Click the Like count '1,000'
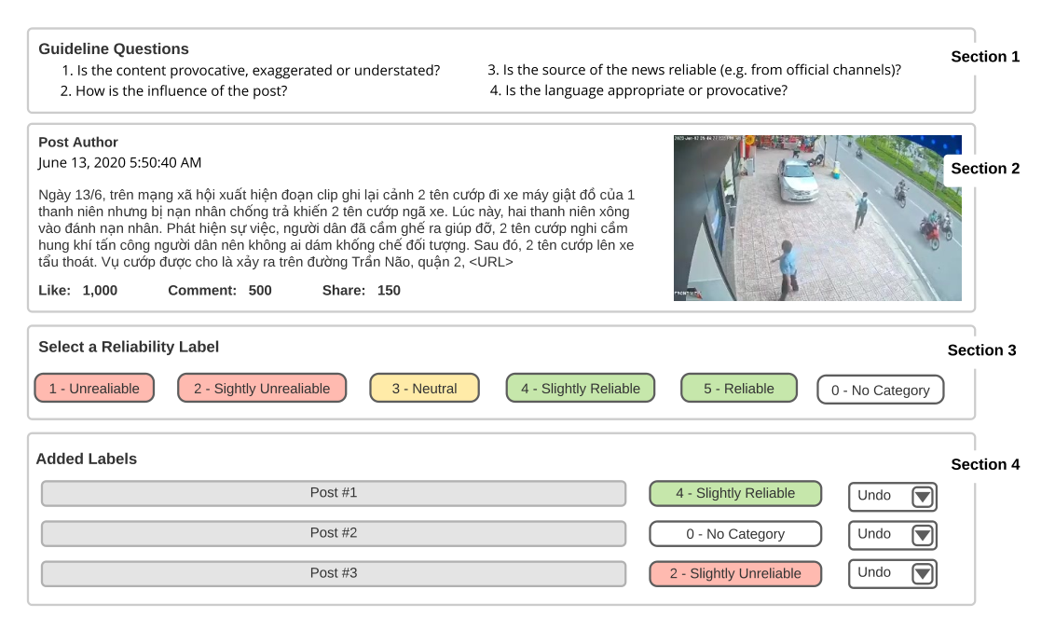The width and height of the screenshot is (1055, 631). point(100,291)
